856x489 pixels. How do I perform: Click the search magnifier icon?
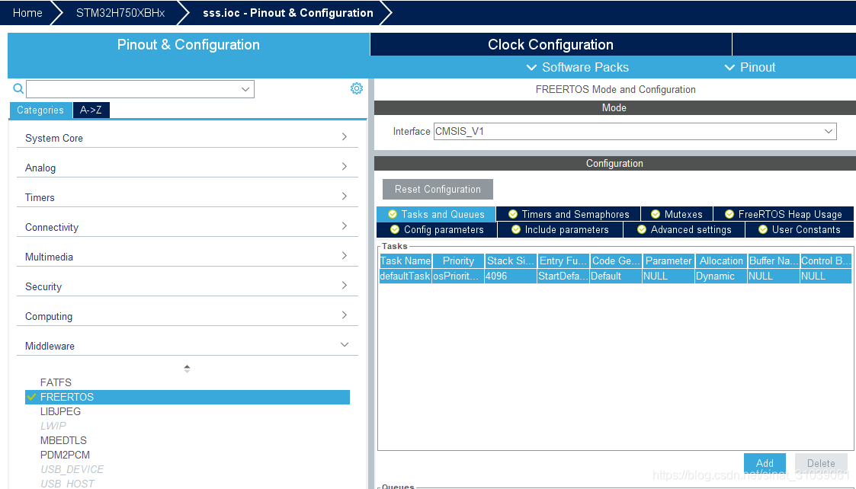point(18,88)
